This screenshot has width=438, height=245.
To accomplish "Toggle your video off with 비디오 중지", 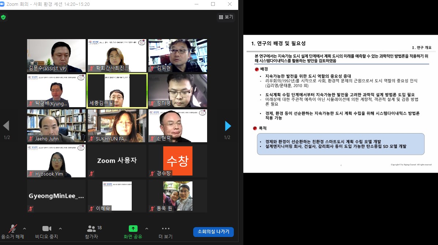I will (x=46, y=230).
